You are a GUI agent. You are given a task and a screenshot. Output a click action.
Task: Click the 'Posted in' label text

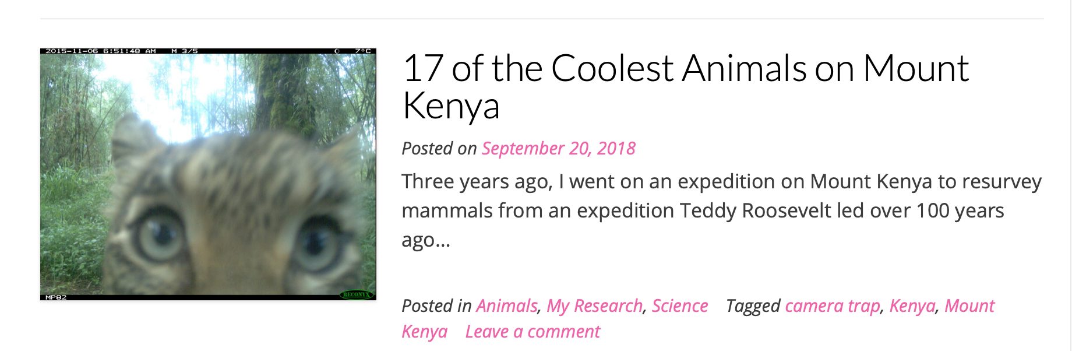(436, 306)
